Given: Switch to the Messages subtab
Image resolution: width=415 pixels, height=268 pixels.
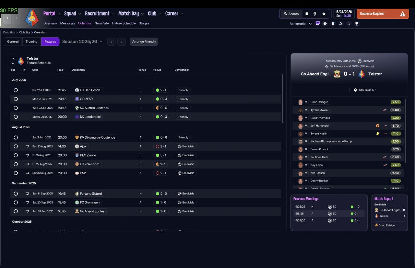Looking at the screenshot, I should [x=67, y=23].
